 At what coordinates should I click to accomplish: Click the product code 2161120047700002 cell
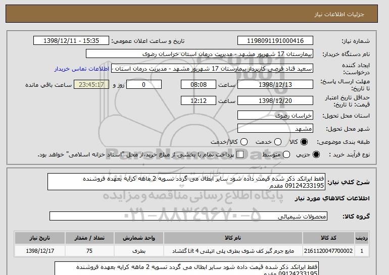[328, 251]
